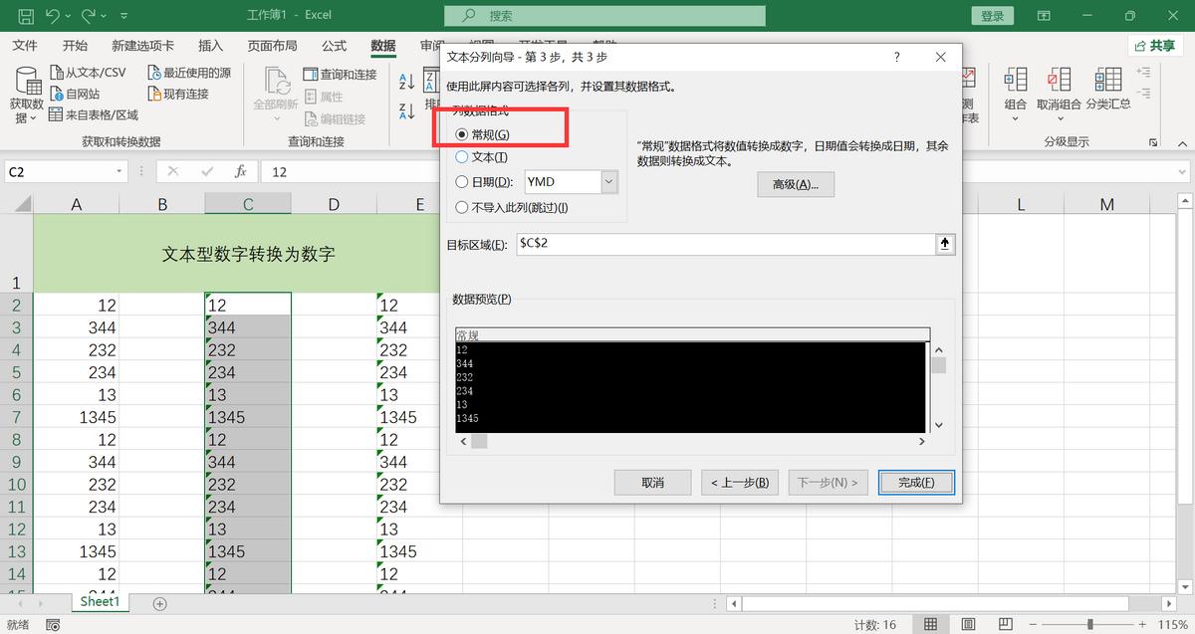Open the 公式 ribbon tab
This screenshot has width=1195, height=634.
[x=334, y=46]
